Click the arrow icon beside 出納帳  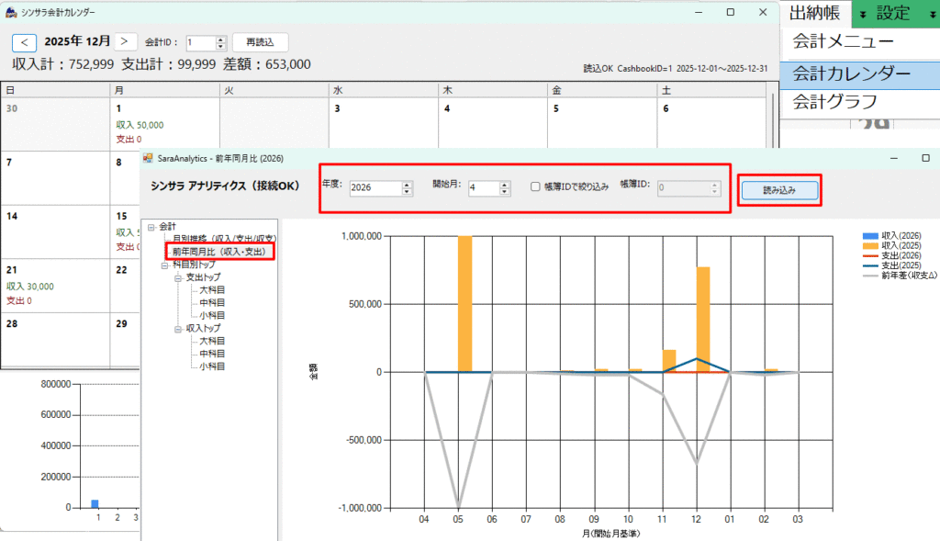click(x=862, y=13)
